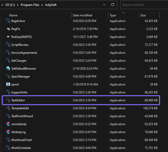
Task: Click the TaskEditor application icon
Action: click(8, 100)
